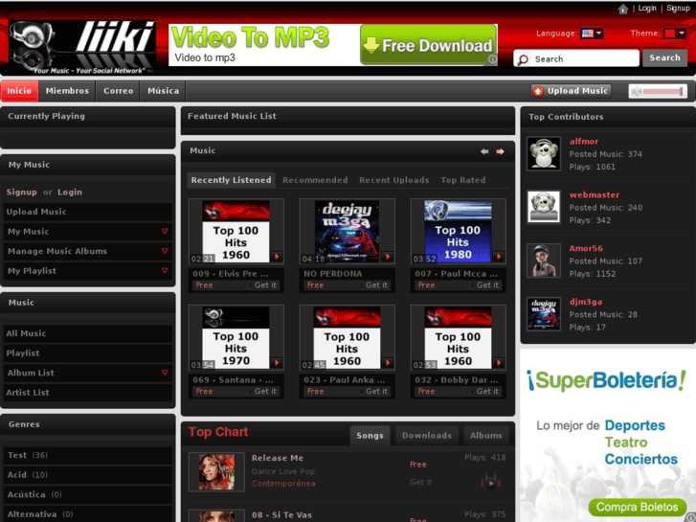Select the Acid genre
This screenshot has height=522, width=696.
[88, 475]
